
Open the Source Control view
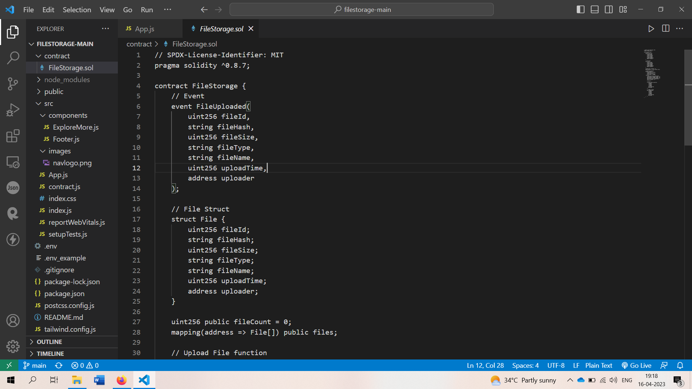(13, 84)
